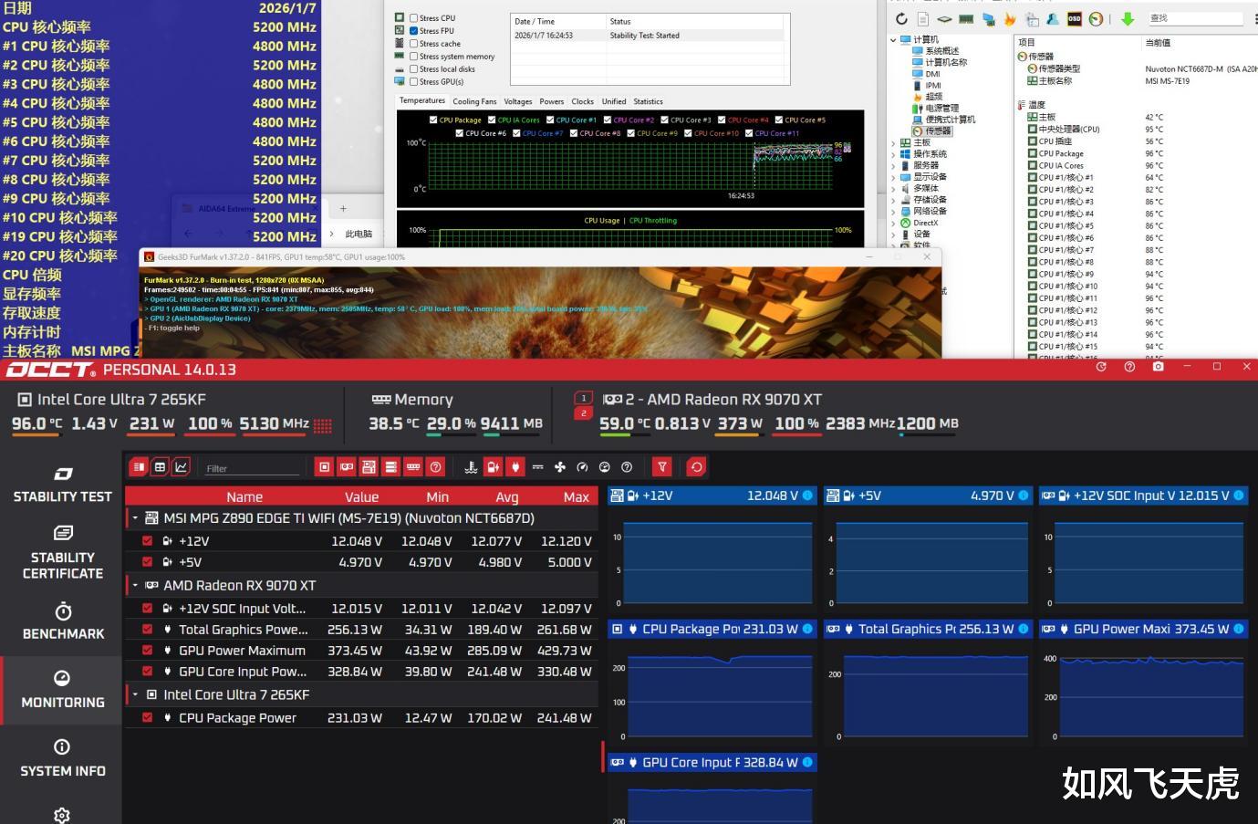Collapse AMD Radeon RX 9070 XT sensor group
Image resolution: width=1258 pixels, height=824 pixels.
click(x=135, y=585)
